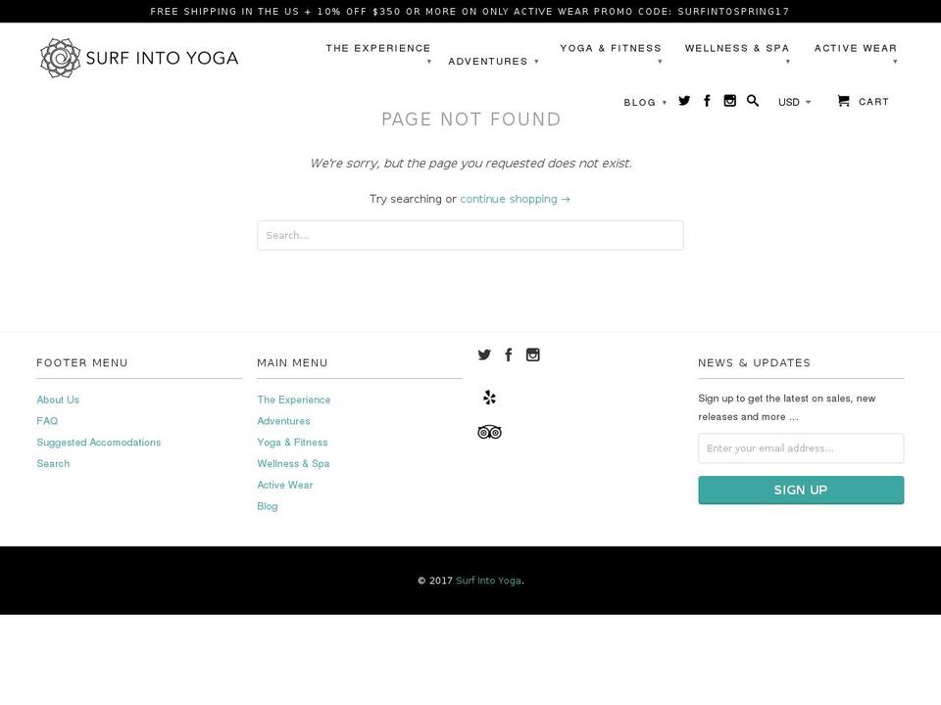Click the shopping cart icon
Viewport: 941px width, 705px height.
(843, 101)
